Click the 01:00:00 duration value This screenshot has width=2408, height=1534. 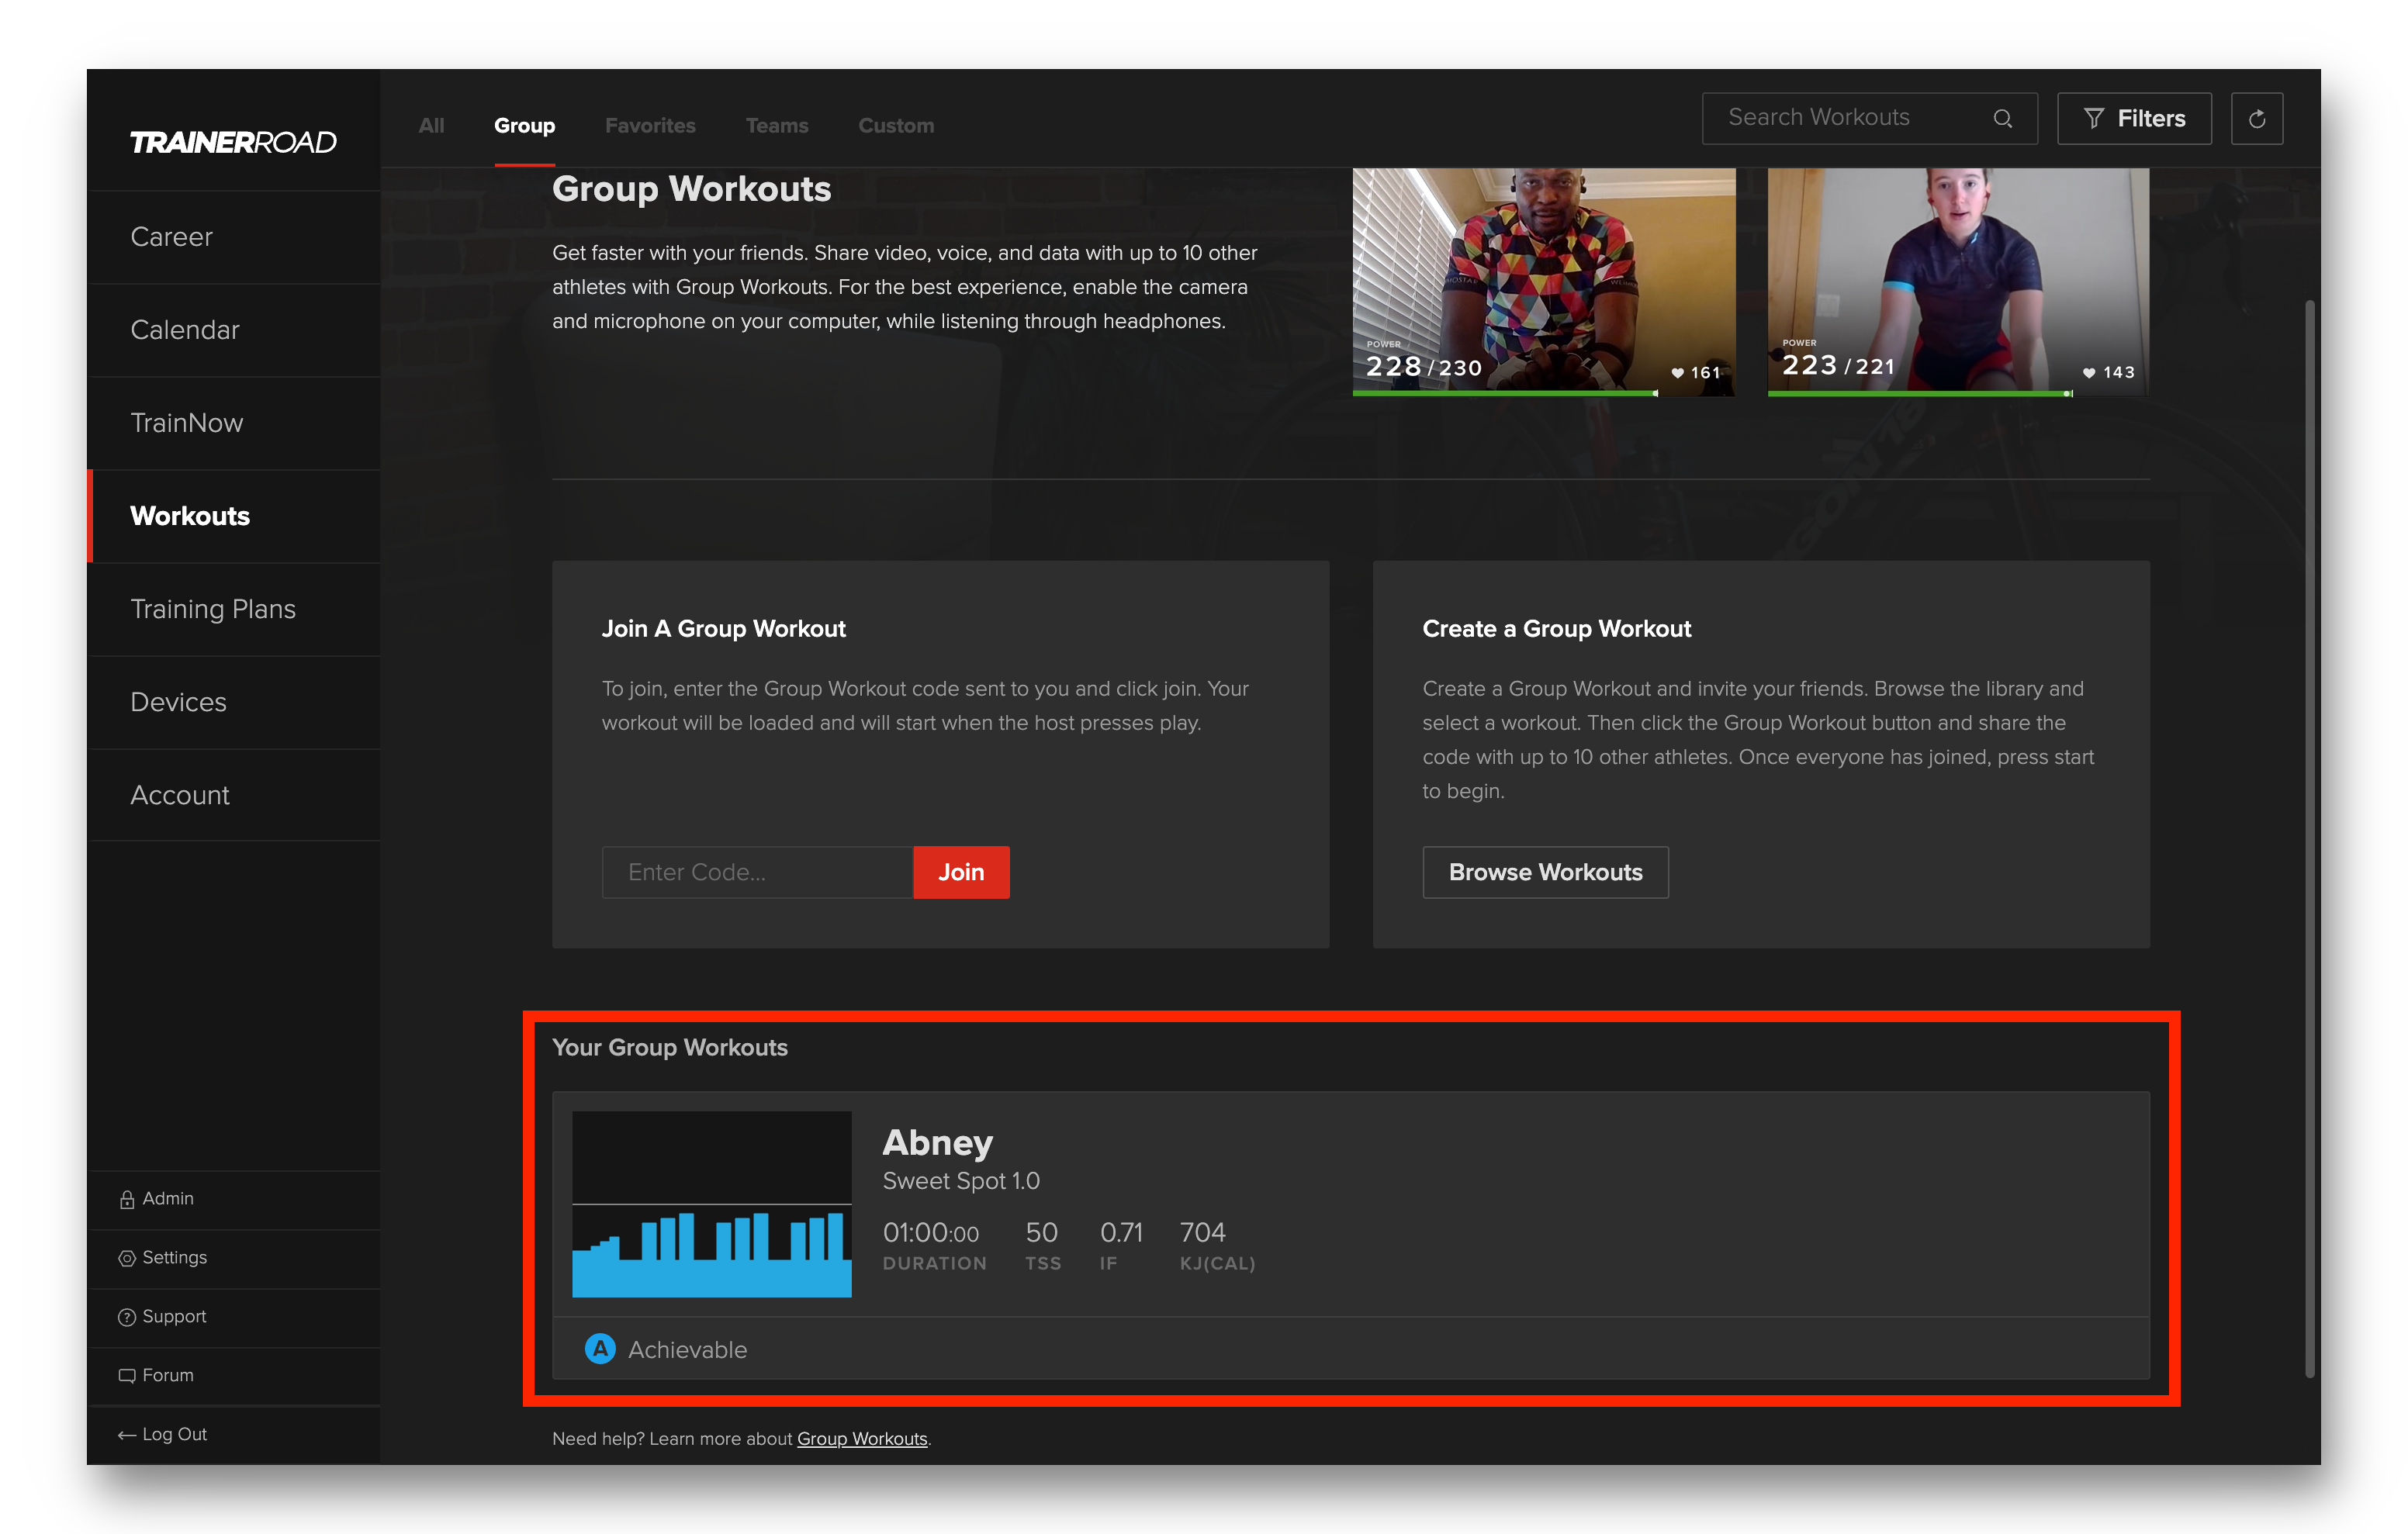tap(930, 1233)
